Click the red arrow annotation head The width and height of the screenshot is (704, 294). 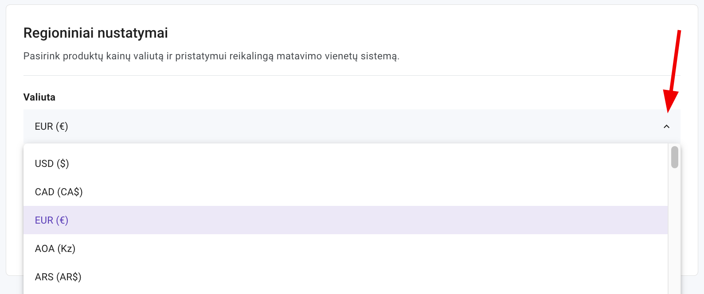(x=670, y=101)
